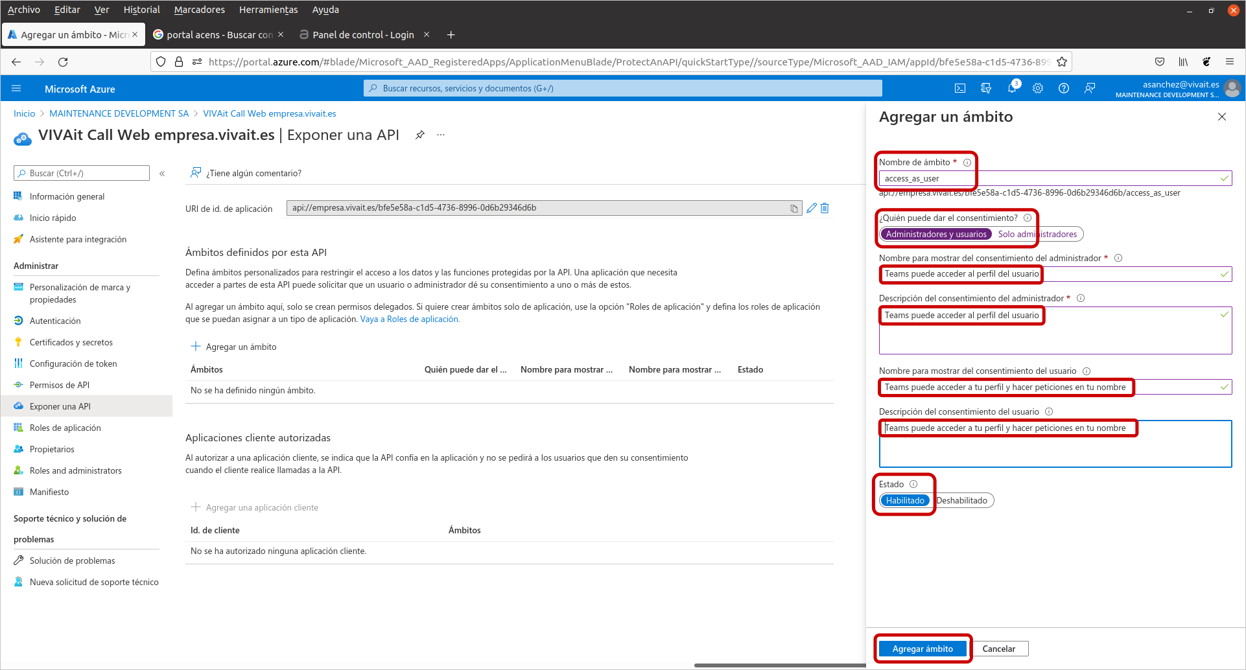This screenshot has width=1246, height=670.
Task: Open Inicio rápido in the sidebar
Action: tap(53, 218)
